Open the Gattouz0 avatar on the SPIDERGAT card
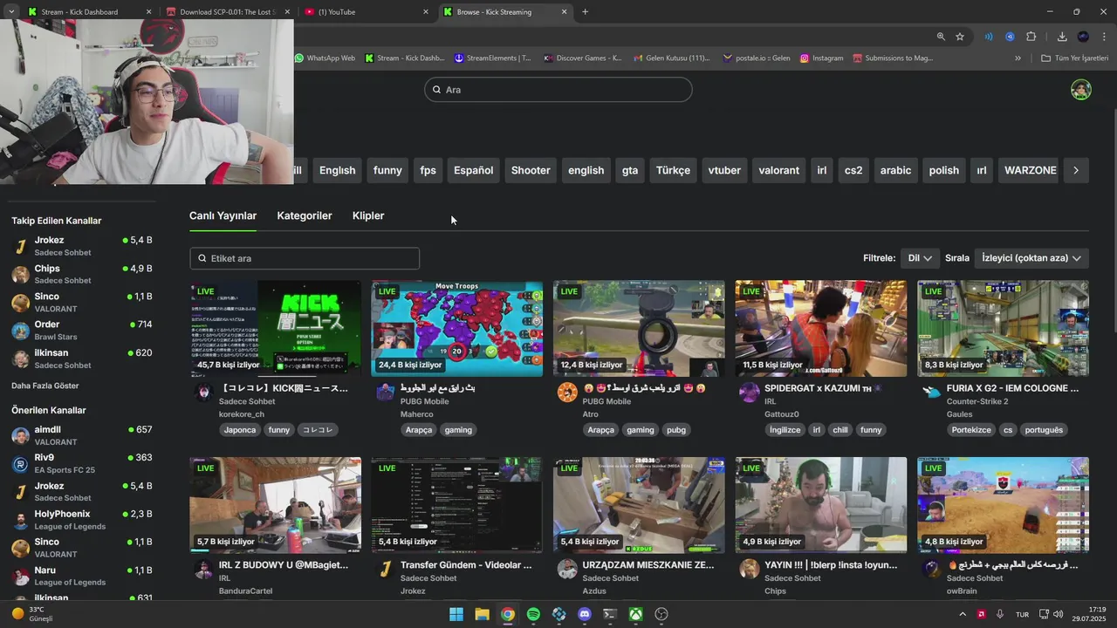Viewport: 1117px width, 628px height. click(x=750, y=392)
